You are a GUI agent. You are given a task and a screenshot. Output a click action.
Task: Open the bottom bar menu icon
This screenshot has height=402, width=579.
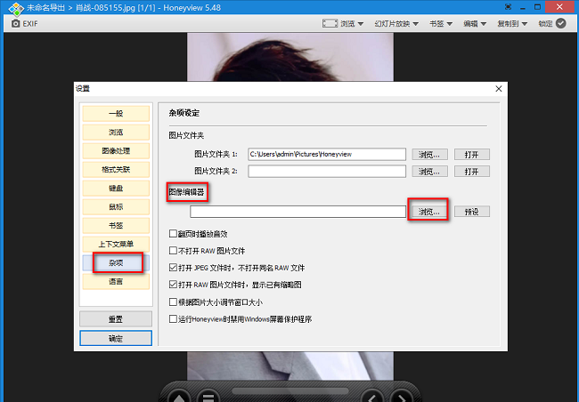(208, 397)
